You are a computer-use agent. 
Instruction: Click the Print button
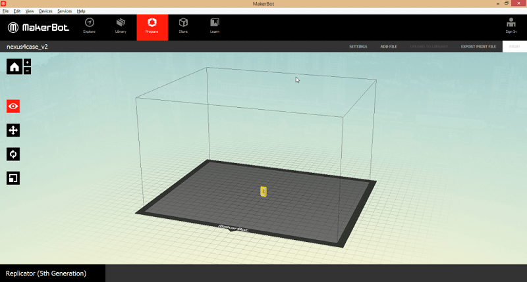[x=514, y=47]
